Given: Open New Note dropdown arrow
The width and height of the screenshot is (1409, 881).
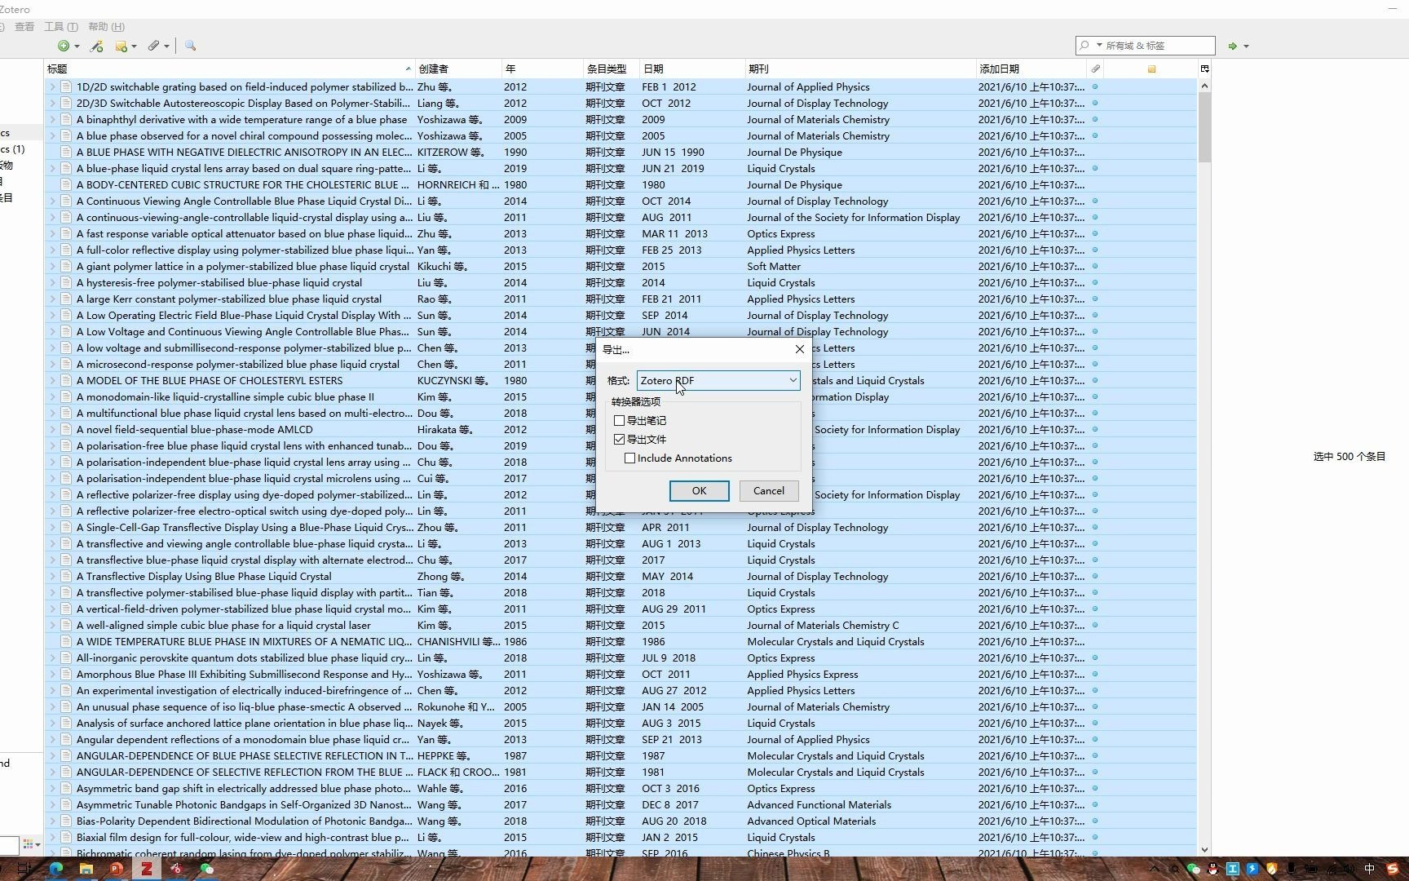Looking at the screenshot, I should point(134,46).
